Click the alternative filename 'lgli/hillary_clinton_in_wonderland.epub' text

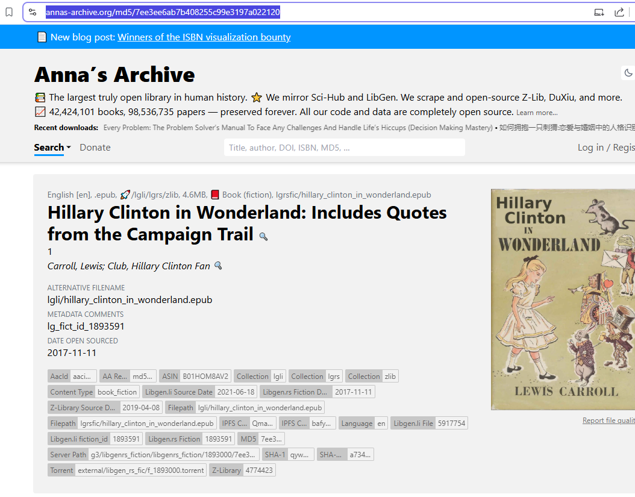(130, 300)
